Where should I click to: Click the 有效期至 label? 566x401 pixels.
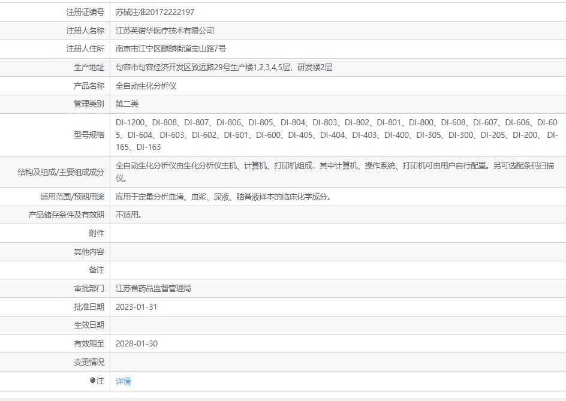(x=89, y=343)
